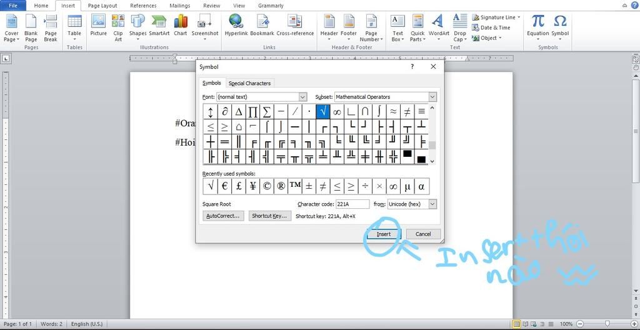Image resolution: width=640 pixels, height=330 pixels.
Task: Open Symbol dialog help question mark
Action: coord(412,67)
